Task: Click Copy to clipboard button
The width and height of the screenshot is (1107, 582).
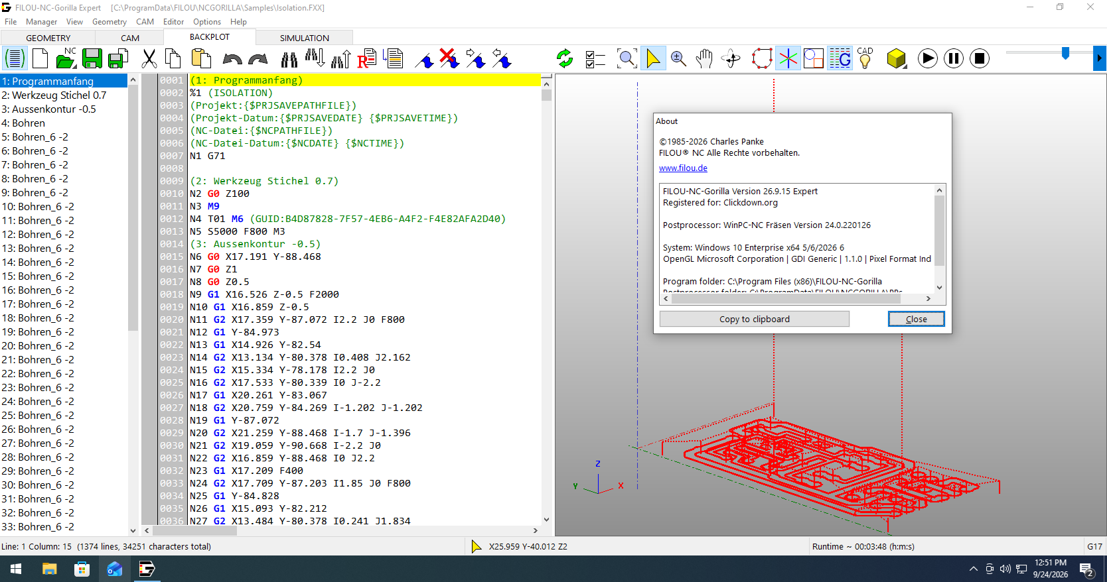Action: [755, 319]
